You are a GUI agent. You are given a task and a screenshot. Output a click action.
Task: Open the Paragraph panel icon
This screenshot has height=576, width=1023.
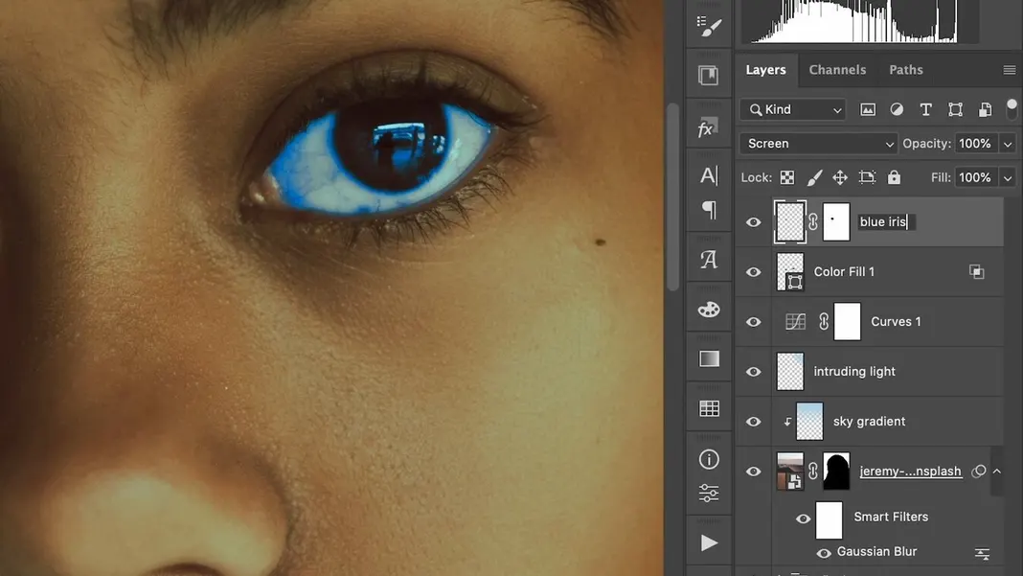(x=709, y=210)
